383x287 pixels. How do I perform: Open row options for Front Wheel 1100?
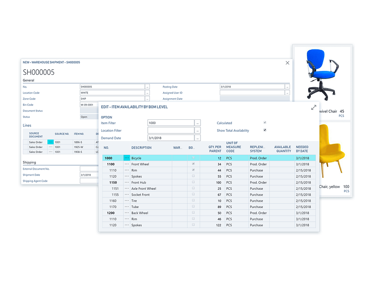point(126,164)
